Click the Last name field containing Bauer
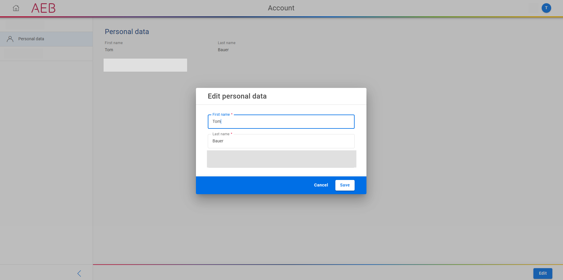The height and width of the screenshot is (280, 563). coord(281,141)
